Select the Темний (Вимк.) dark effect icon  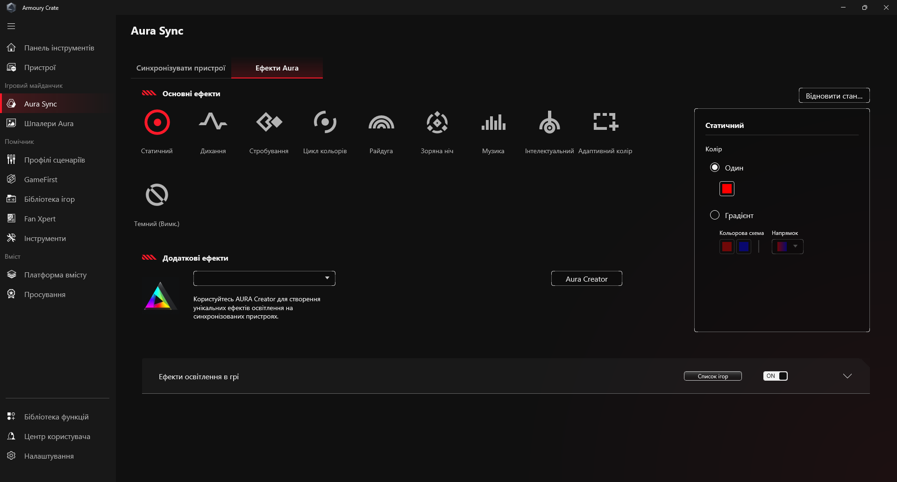coord(157,195)
